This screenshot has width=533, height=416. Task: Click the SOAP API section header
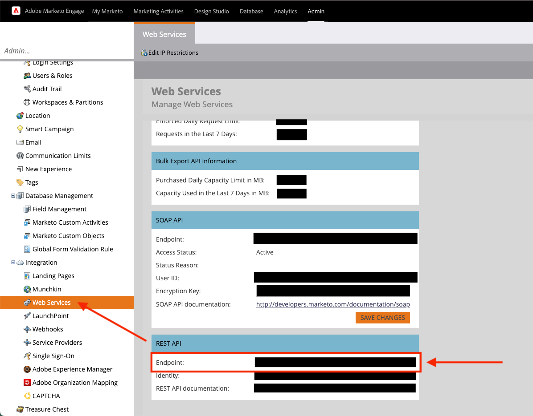pos(285,220)
